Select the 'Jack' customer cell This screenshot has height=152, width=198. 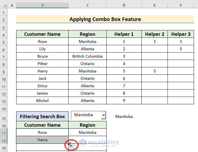(42, 78)
